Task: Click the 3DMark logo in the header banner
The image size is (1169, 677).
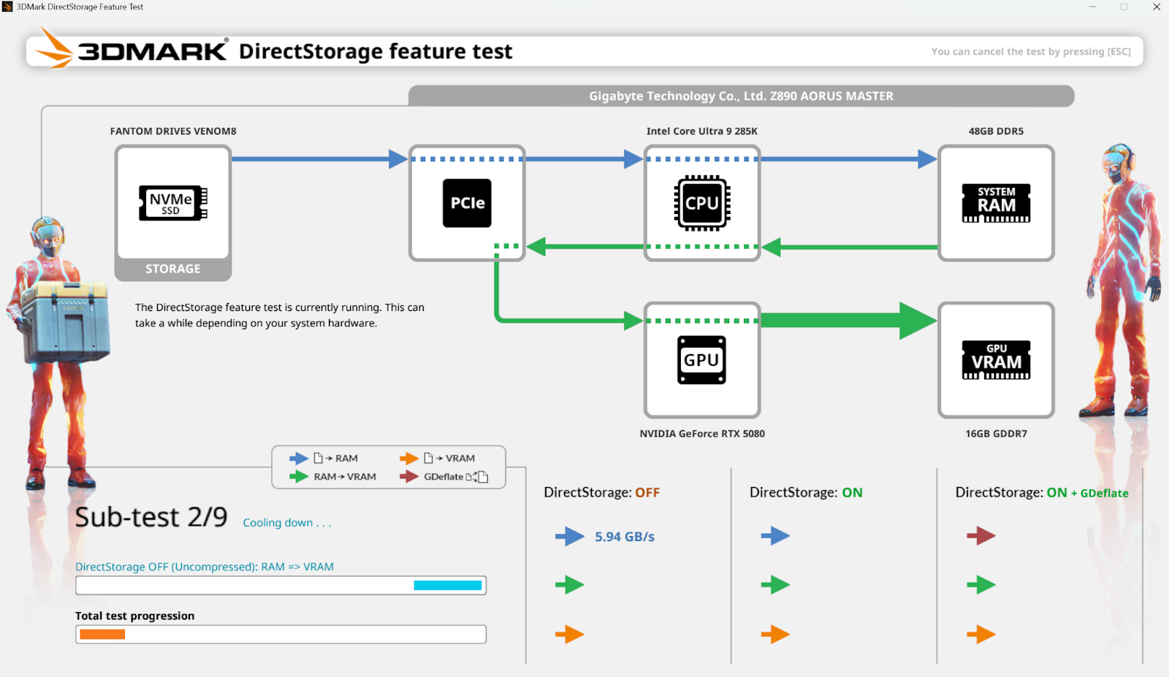Action: click(x=132, y=48)
